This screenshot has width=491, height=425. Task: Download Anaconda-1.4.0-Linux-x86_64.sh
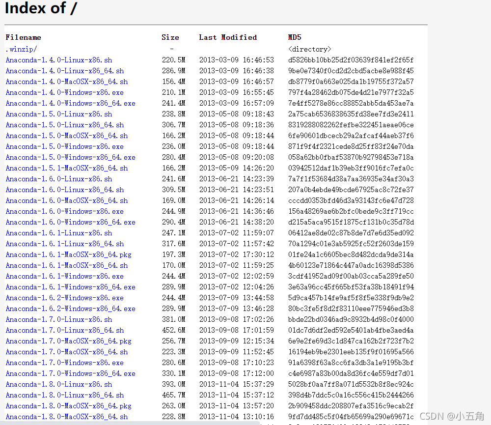click(x=65, y=71)
